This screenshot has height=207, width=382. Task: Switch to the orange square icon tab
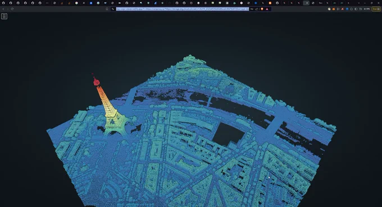tap(270, 3)
